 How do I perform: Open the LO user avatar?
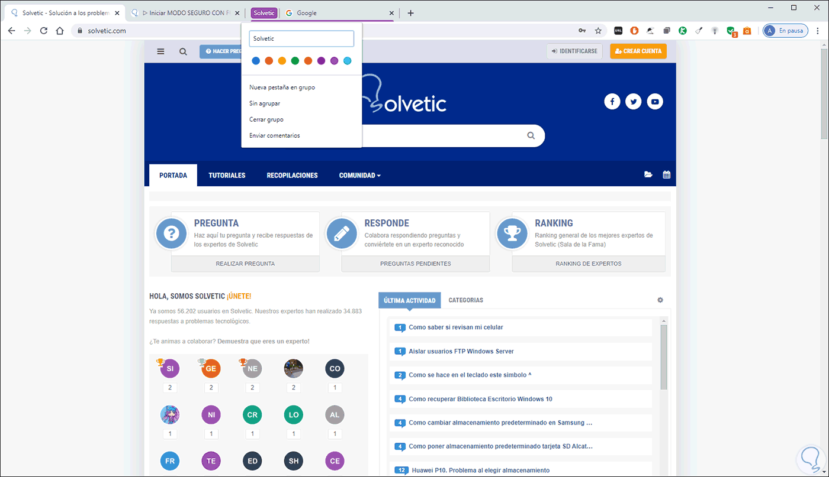coord(294,415)
